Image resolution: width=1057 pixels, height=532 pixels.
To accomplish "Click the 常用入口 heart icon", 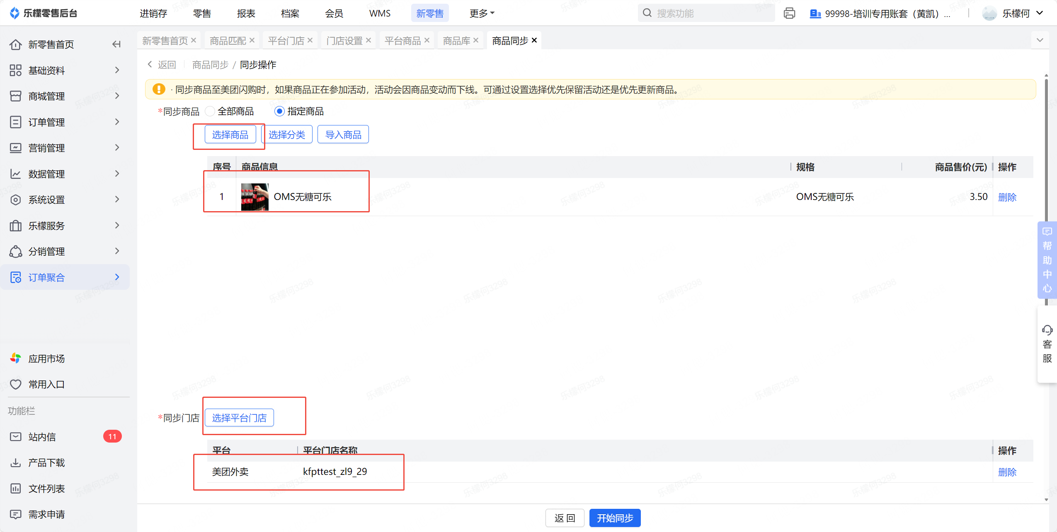I will tap(15, 384).
